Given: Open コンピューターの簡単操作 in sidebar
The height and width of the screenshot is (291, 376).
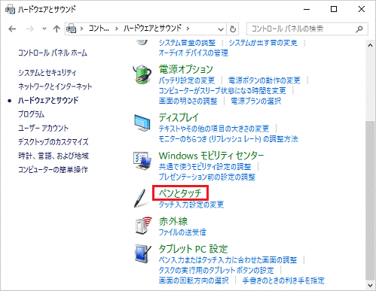Looking at the screenshot, I should pos(53,170).
